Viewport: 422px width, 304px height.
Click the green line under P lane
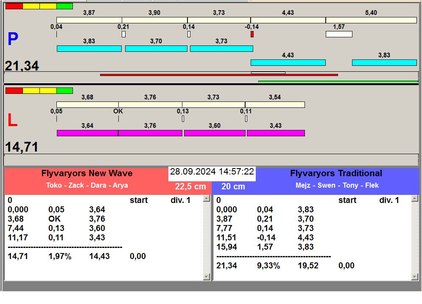(338, 82)
